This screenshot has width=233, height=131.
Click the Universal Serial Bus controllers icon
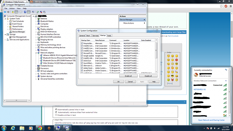(x=39, y=79)
